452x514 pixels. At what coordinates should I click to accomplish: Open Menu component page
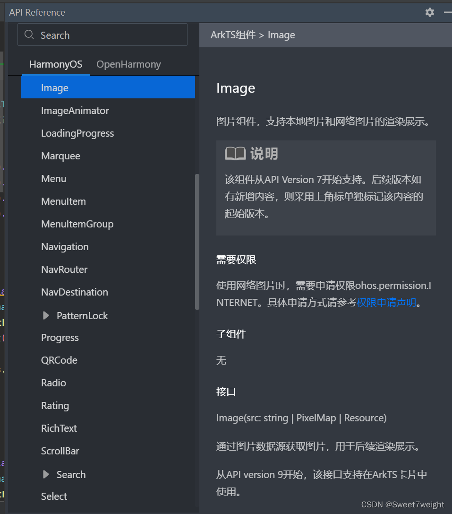[x=54, y=179]
